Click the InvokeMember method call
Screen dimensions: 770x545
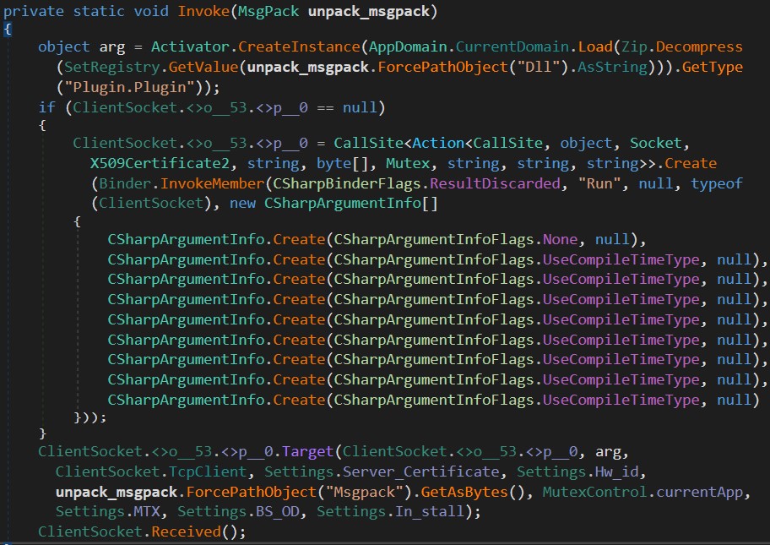(x=212, y=183)
